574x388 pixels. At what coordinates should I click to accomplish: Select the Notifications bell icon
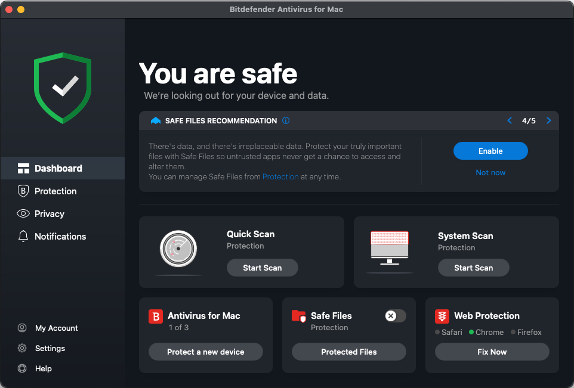pyautogui.click(x=23, y=236)
